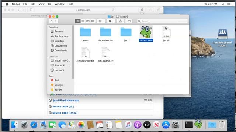Toggle Safari sidebar button
This screenshot has height=132, width=236.
tap(31, 10)
